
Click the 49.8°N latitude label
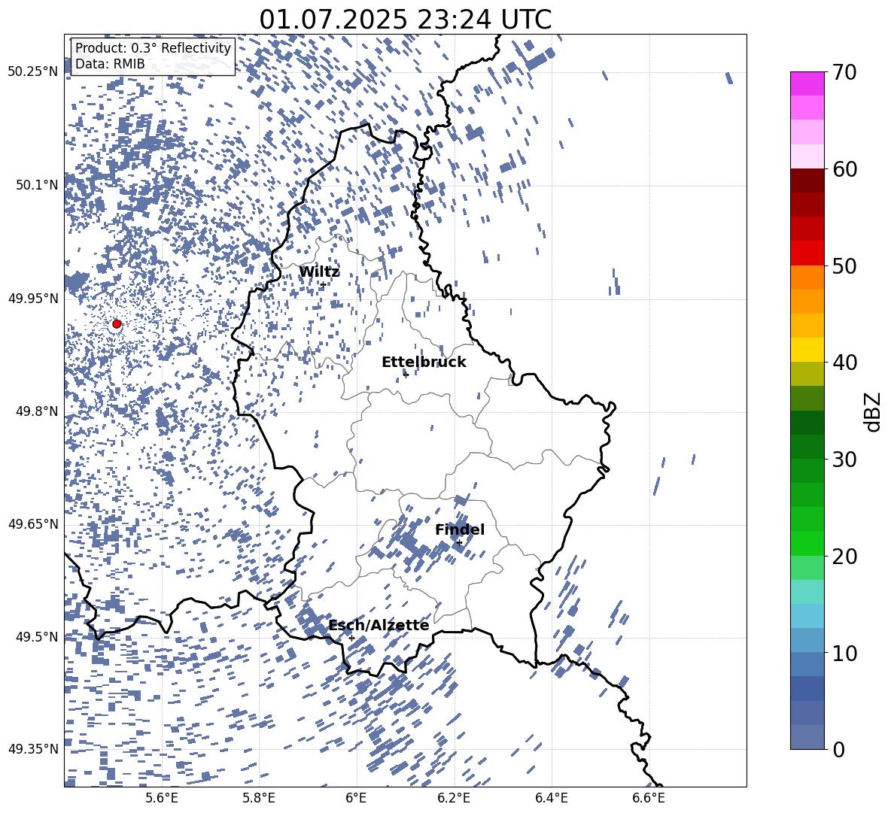click(38, 411)
